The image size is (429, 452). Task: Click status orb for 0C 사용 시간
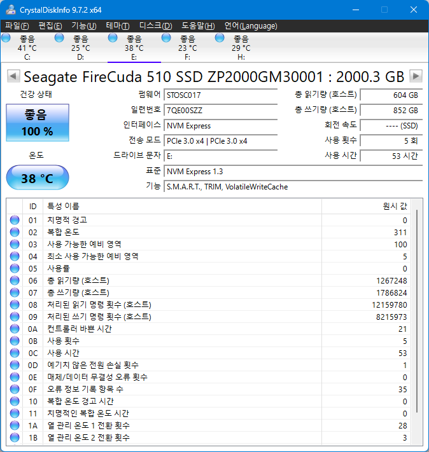coord(15,353)
